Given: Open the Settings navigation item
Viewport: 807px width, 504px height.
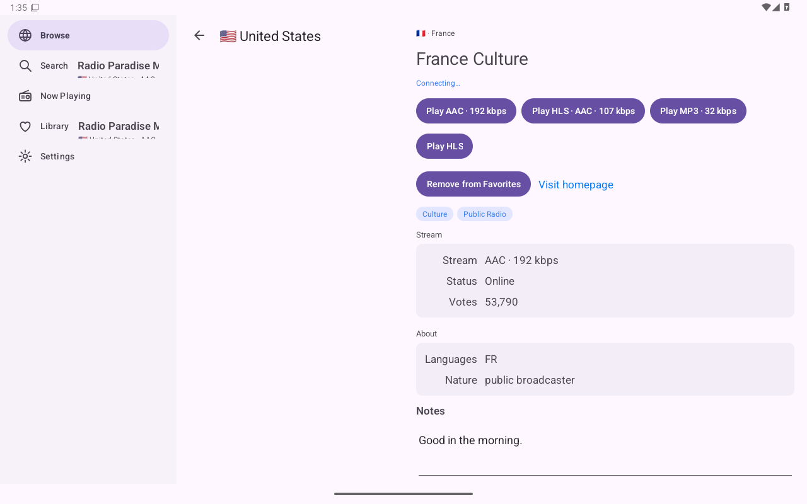Looking at the screenshot, I should tap(88, 156).
